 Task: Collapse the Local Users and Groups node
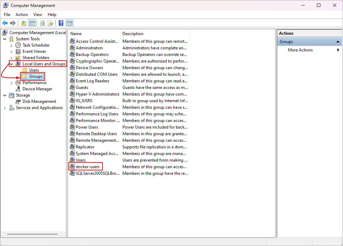tap(11, 64)
